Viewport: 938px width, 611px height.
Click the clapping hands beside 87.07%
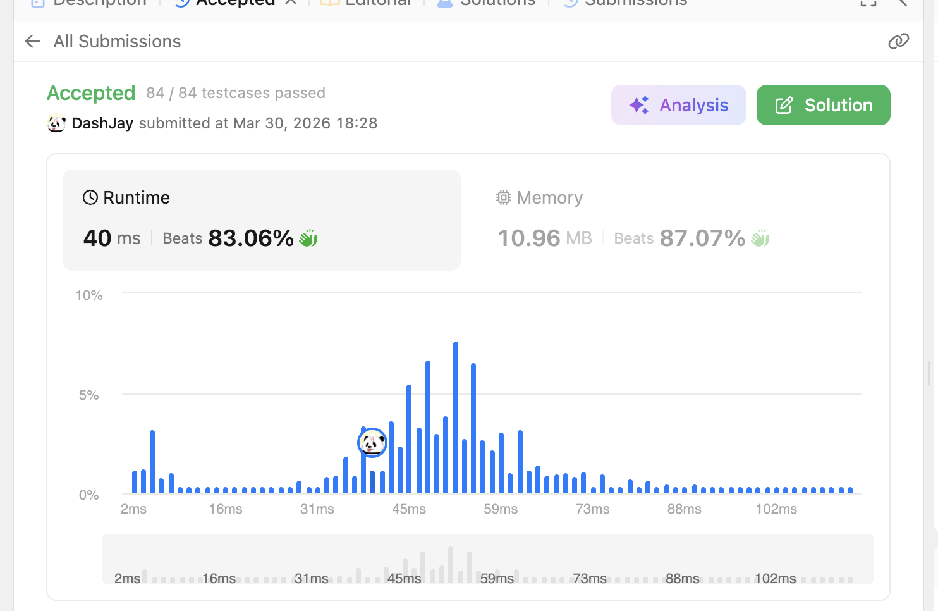tap(760, 238)
